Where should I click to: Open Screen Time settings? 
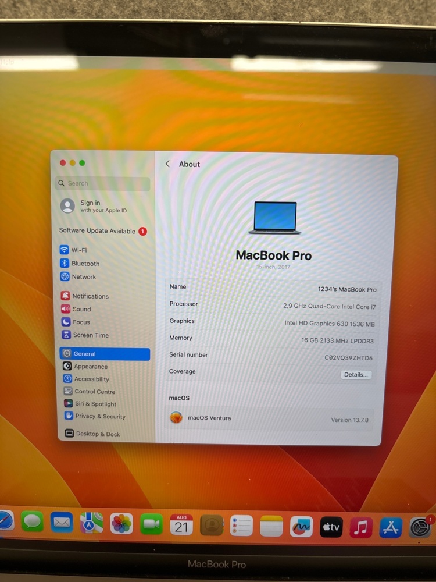85,335
